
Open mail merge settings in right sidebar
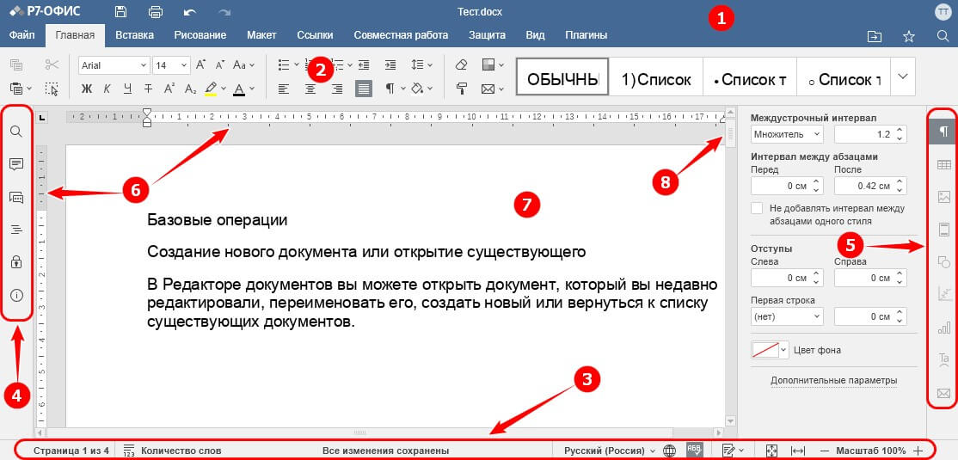tap(943, 394)
